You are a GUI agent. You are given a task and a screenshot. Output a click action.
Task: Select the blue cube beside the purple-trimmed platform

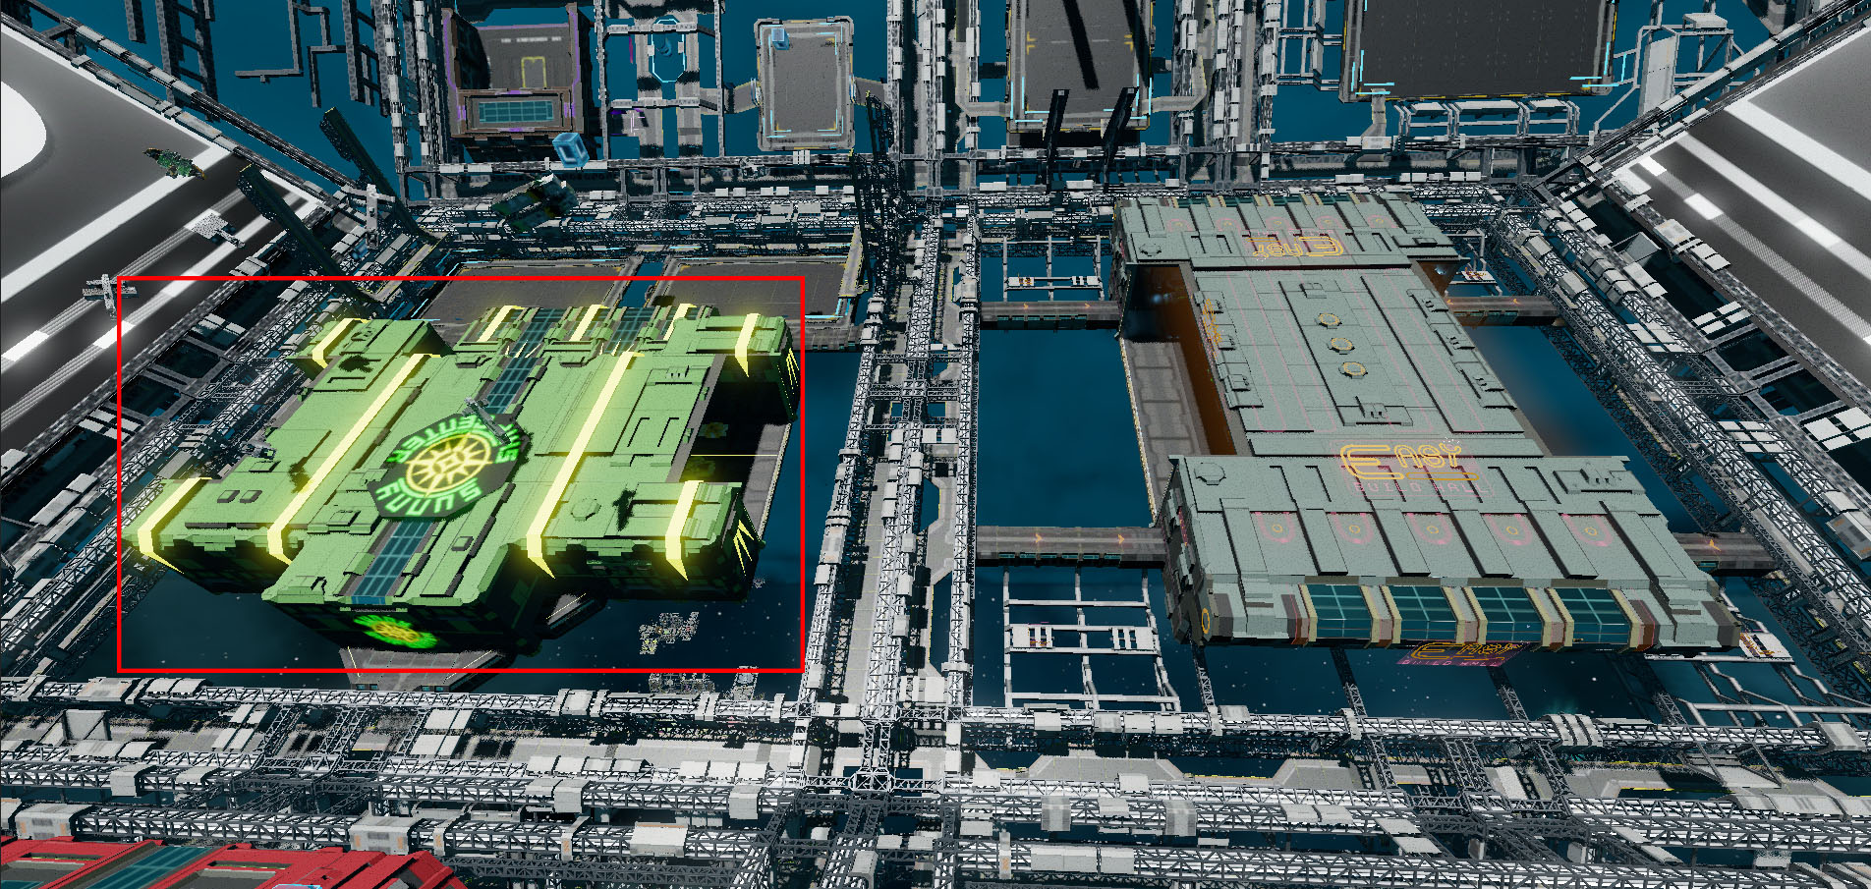tap(570, 149)
